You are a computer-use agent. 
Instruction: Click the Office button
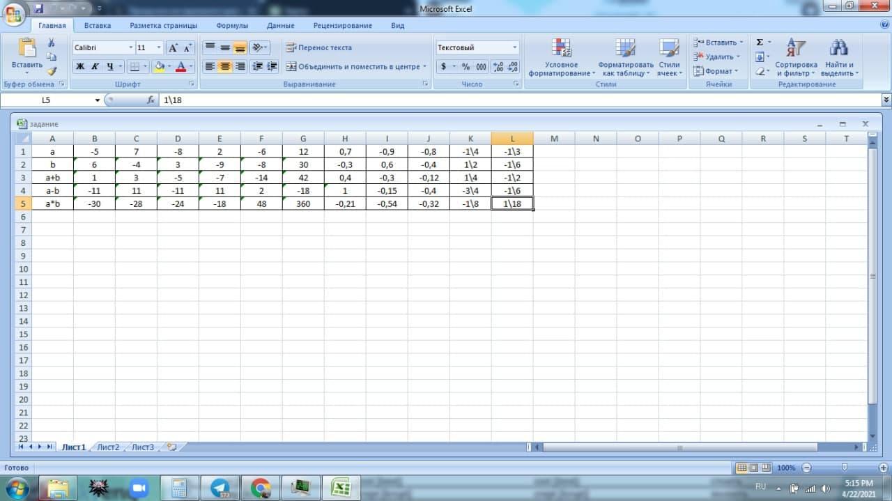13,13
